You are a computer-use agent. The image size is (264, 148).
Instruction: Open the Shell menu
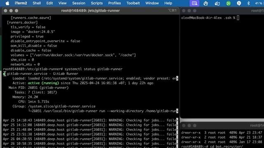tap(37, 3)
